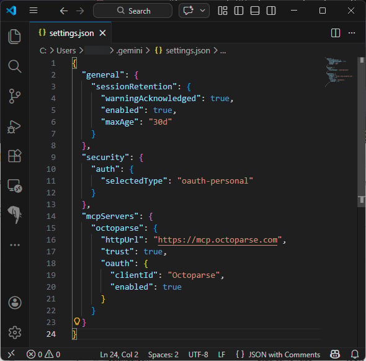Open remote window button in status bar
This screenshot has width=366, height=361.
11,354
